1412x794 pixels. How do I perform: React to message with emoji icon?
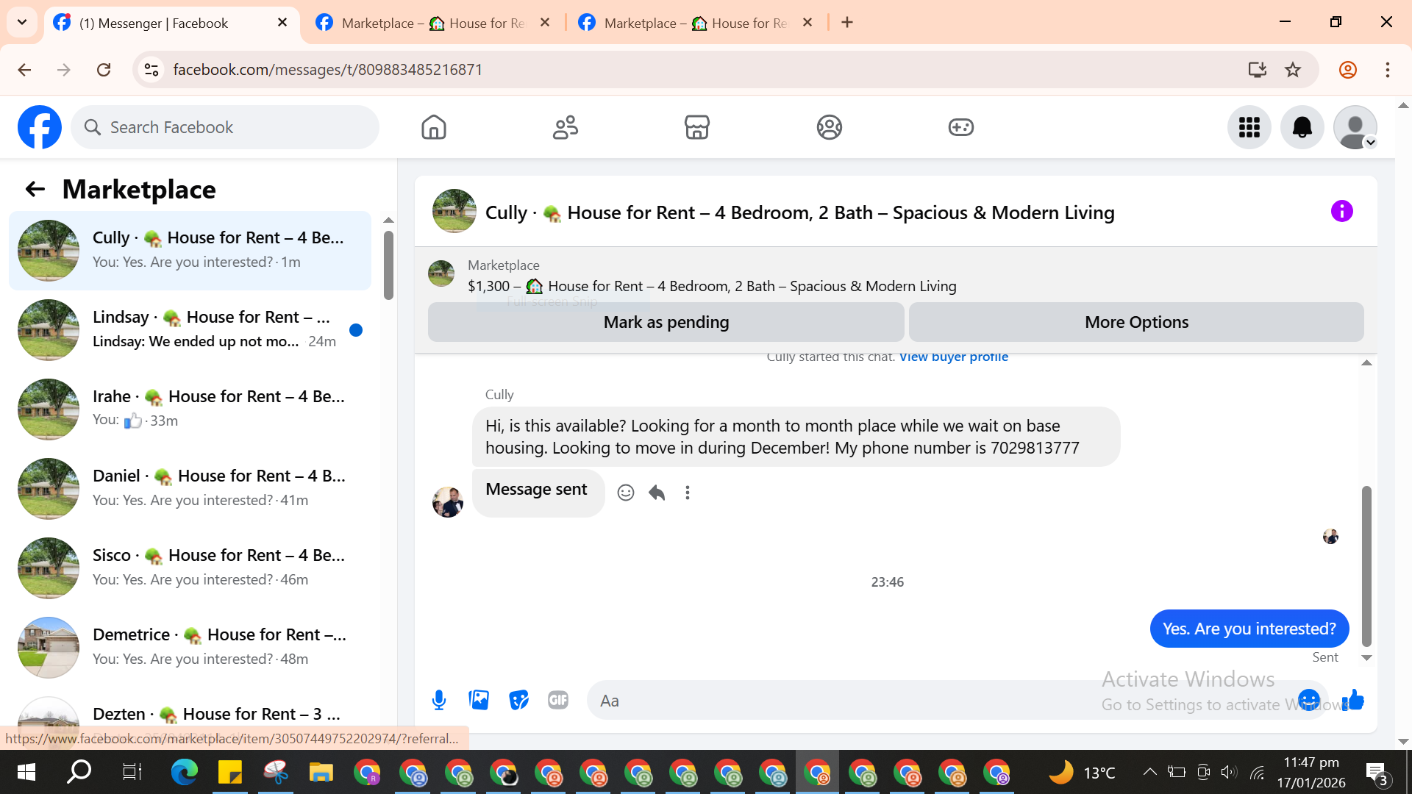click(626, 493)
